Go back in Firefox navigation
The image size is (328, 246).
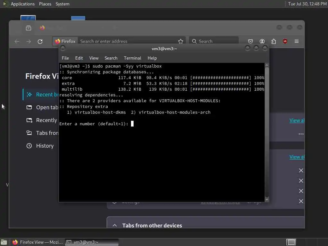(x=17, y=41)
